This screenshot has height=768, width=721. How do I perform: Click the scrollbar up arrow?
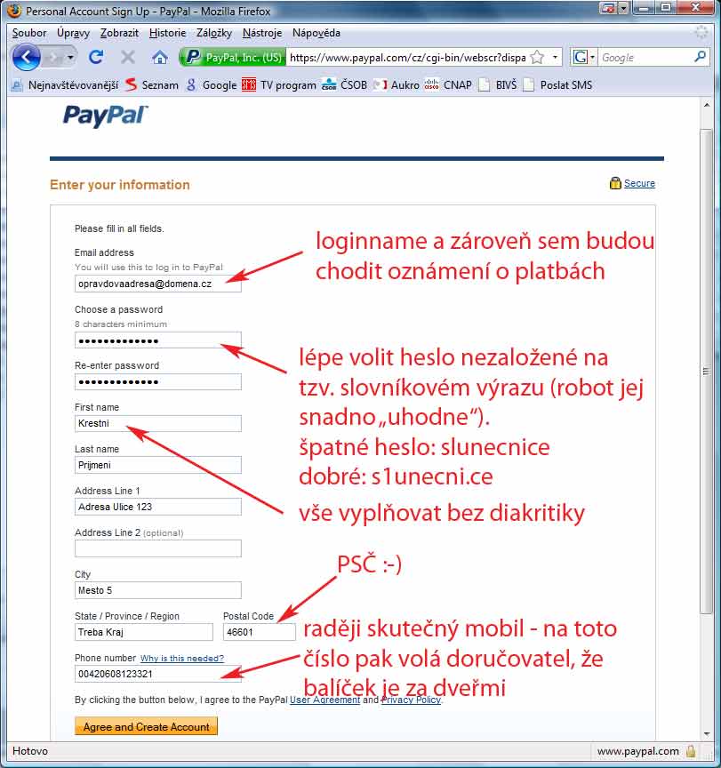point(706,105)
